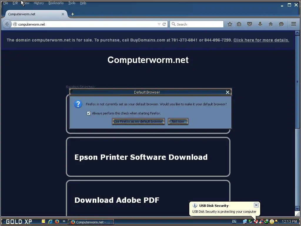The image size is (301, 226).
Task: Open the Downloads arrow icon
Action: (260, 24)
